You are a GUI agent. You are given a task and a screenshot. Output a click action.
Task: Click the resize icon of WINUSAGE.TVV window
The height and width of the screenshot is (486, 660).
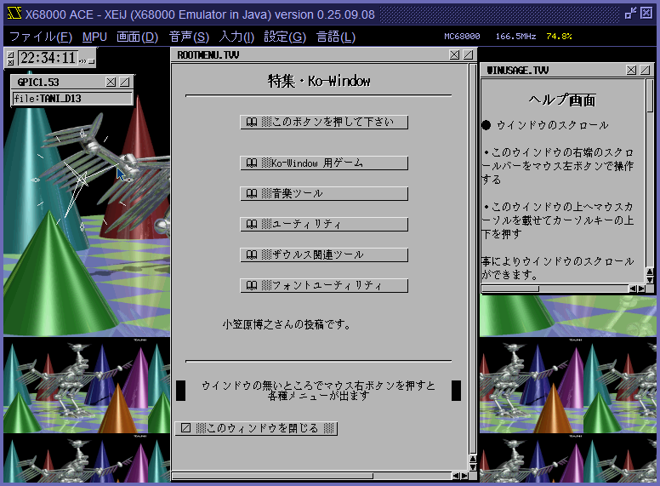click(x=645, y=70)
